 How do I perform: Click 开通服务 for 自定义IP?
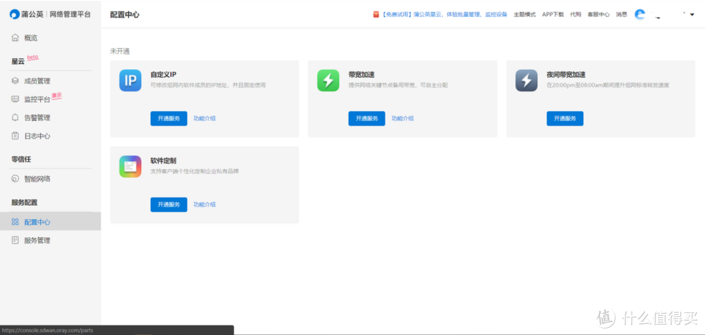coord(168,119)
